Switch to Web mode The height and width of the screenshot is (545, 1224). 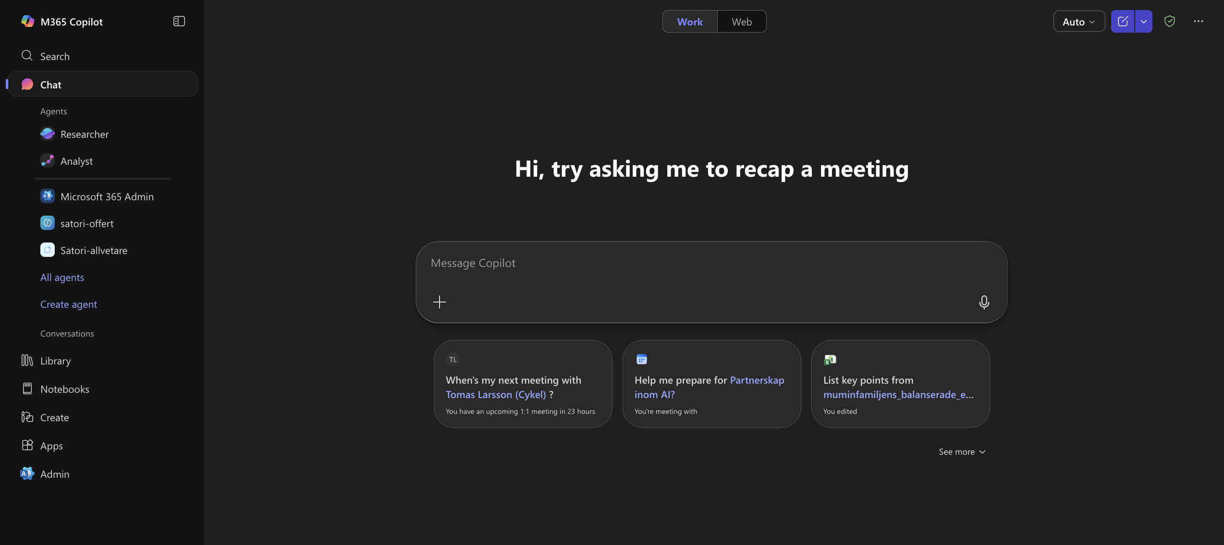click(x=742, y=22)
